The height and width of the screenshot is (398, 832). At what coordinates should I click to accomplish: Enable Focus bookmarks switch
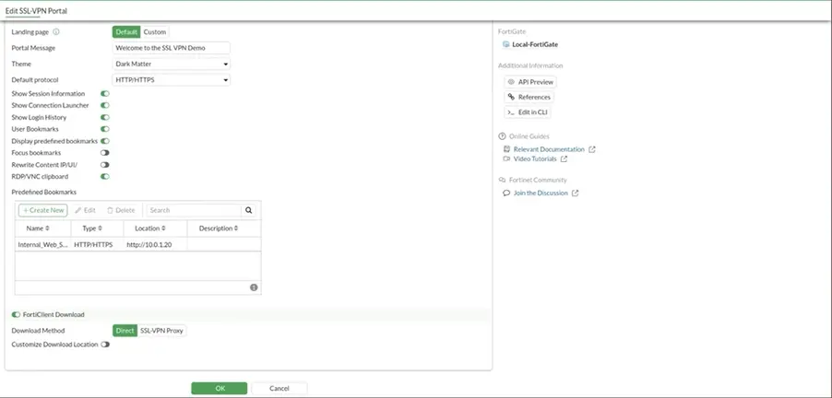click(x=105, y=153)
